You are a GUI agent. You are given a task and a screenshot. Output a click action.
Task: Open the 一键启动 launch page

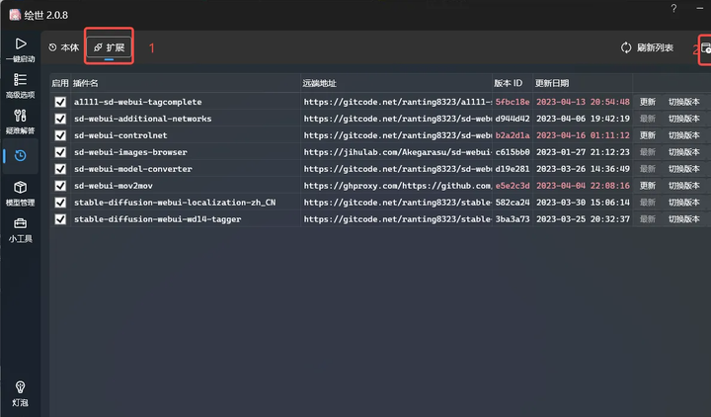pyautogui.click(x=21, y=50)
